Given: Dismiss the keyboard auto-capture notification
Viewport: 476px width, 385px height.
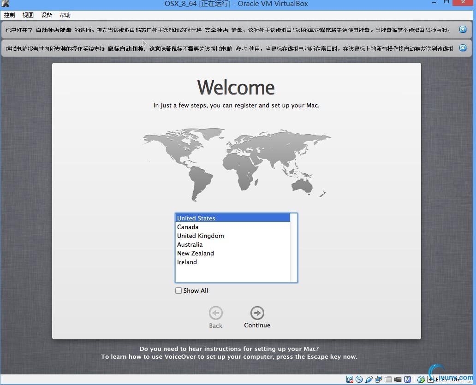Looking at the screenshot, I should [x=463, y=30].
